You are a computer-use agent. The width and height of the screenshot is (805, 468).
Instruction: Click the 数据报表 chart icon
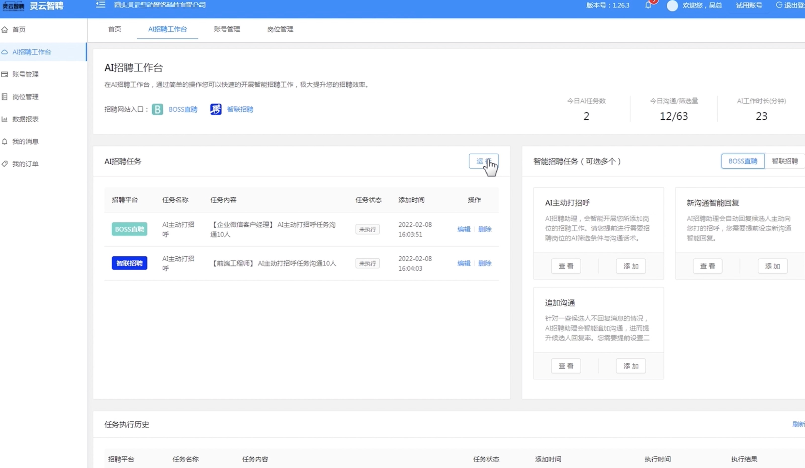point(5,119)
